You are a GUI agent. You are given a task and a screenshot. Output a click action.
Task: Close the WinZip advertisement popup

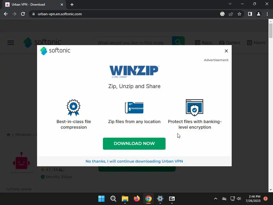click(226, 51)
